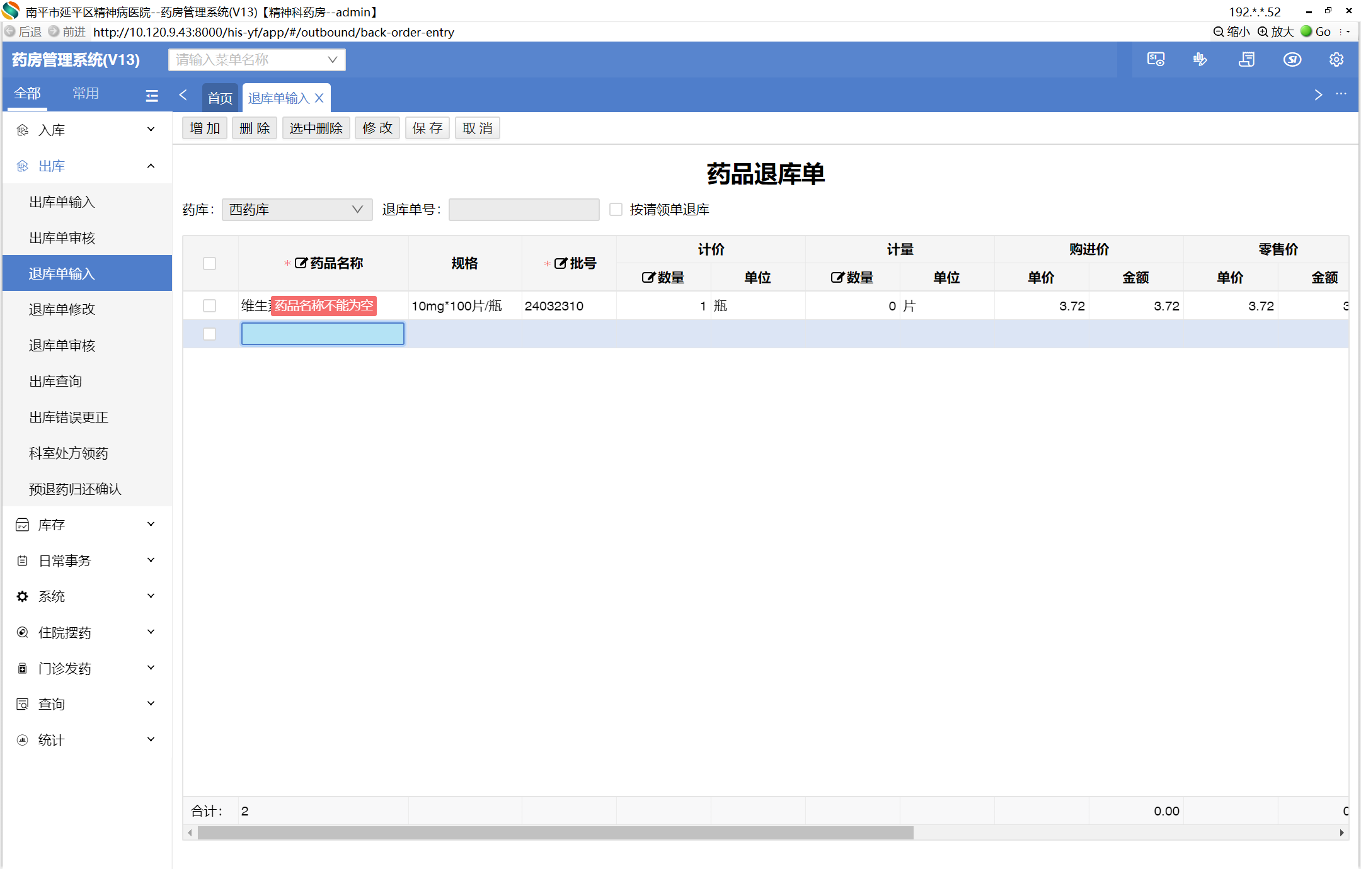Enable the 按请领单退库 checkbox

click(616, 210)
